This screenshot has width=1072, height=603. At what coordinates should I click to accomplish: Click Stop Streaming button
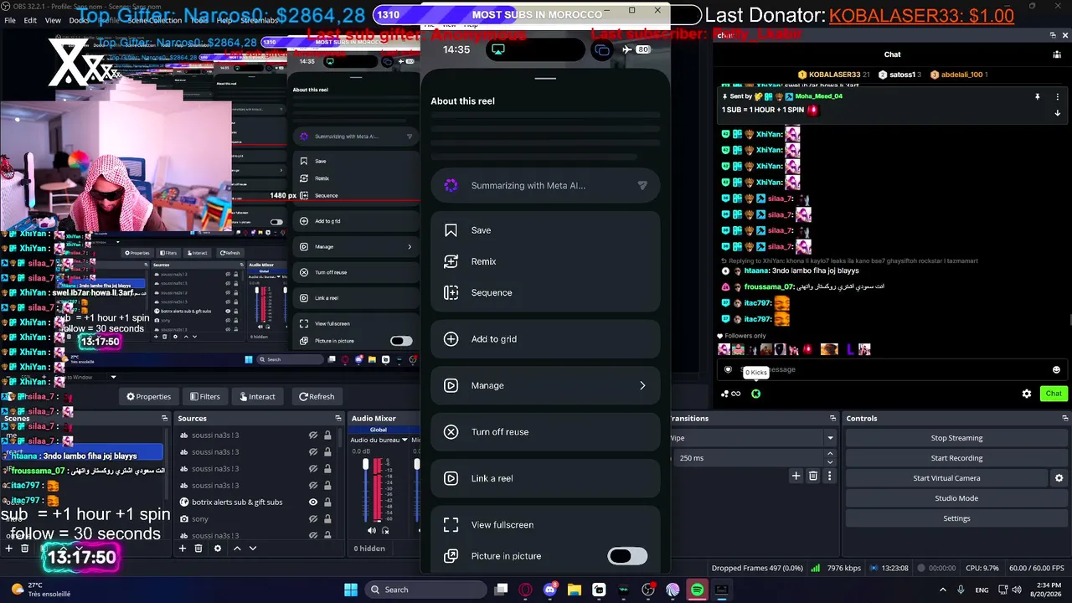[956, 438]
